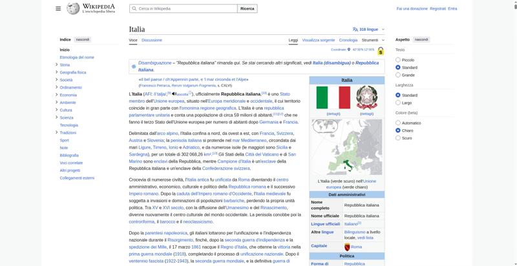
Task: Expand the Storia section in index
Action: click(x=57, y=65)
